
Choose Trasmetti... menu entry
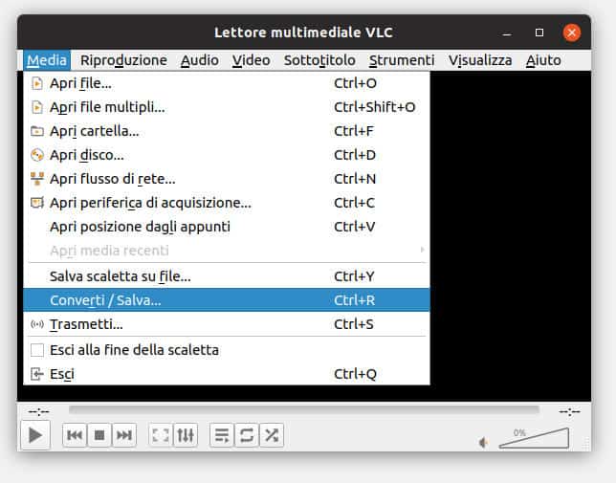tap(227, 324)
